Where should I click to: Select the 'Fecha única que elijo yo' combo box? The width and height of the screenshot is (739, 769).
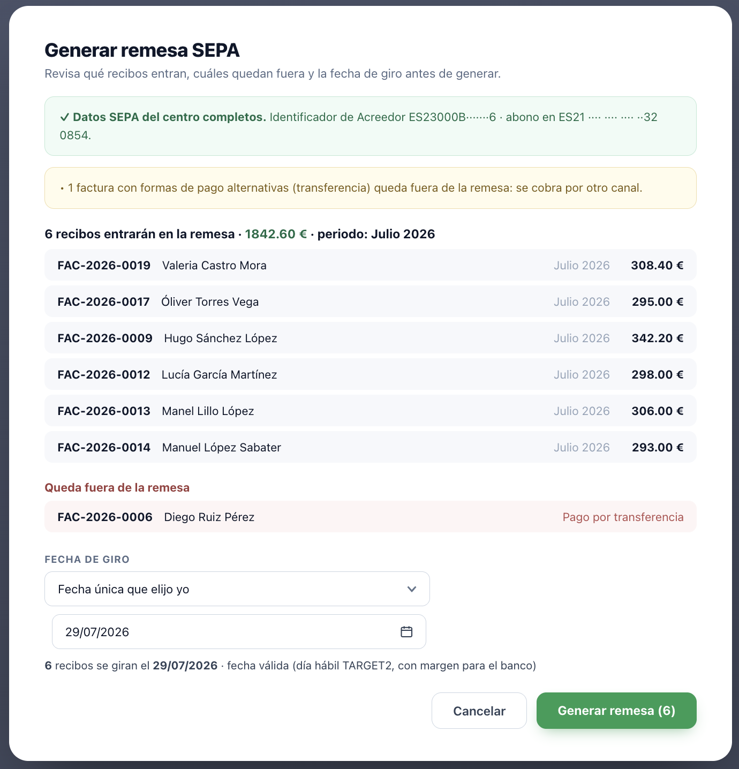point(237,589)
